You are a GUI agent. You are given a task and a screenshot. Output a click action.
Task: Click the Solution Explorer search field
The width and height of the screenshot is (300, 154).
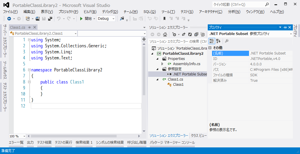tap(178, 41)
